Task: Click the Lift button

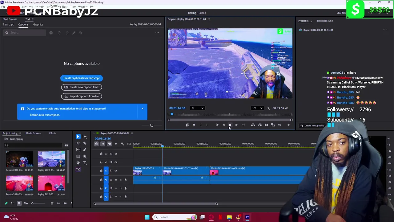Action: [253, 125]
